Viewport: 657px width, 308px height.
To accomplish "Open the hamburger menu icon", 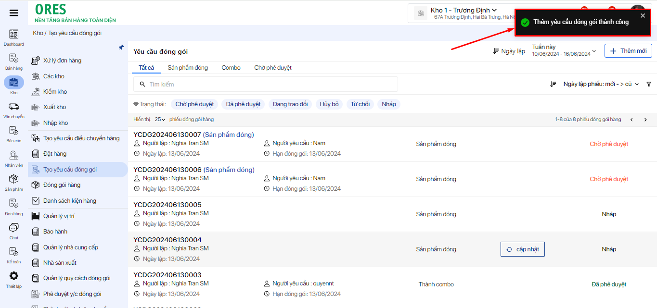I will [x=14, y=13].
